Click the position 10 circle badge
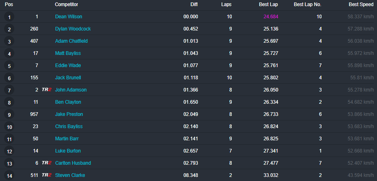The height and width of the screenshot is (181, 377). pos(9,127)
